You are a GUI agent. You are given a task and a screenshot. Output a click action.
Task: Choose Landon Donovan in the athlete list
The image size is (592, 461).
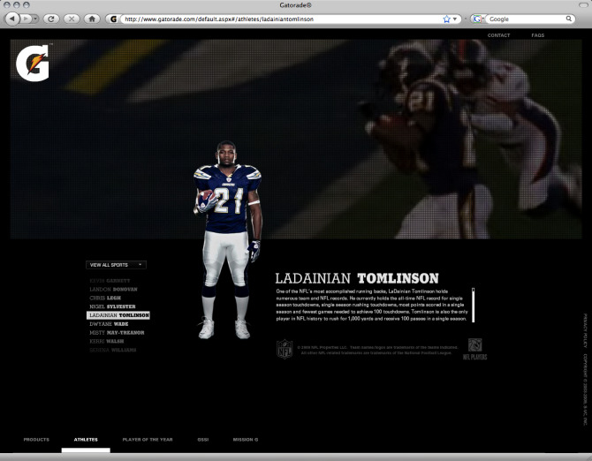coord(113,289)
